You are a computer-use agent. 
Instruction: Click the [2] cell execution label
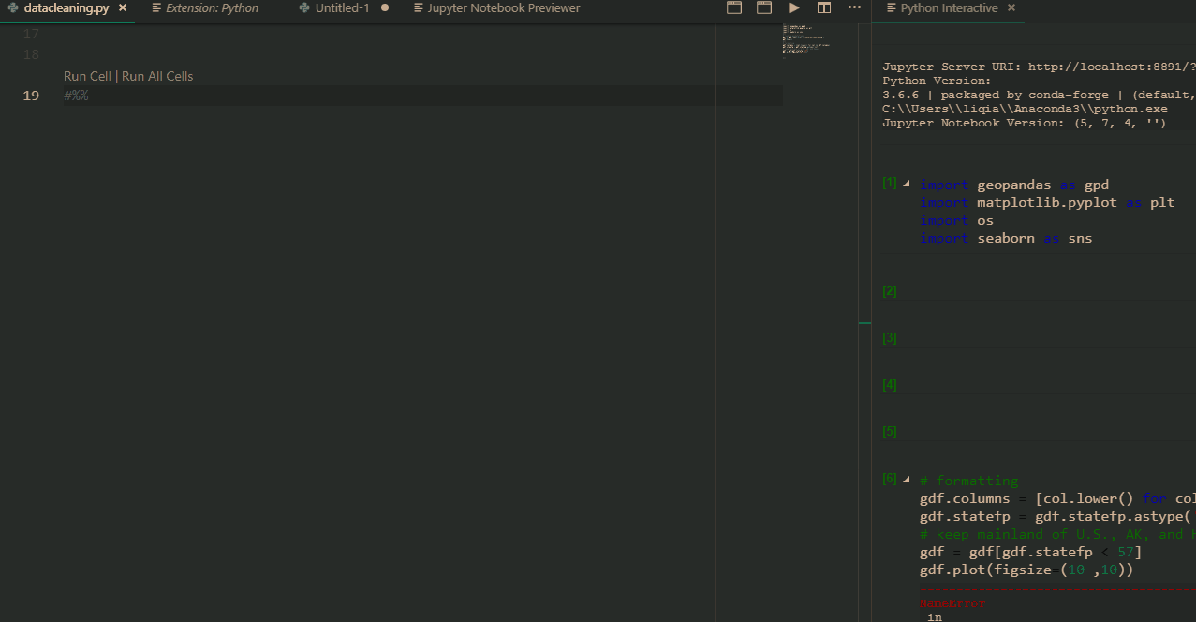point(890,290)
